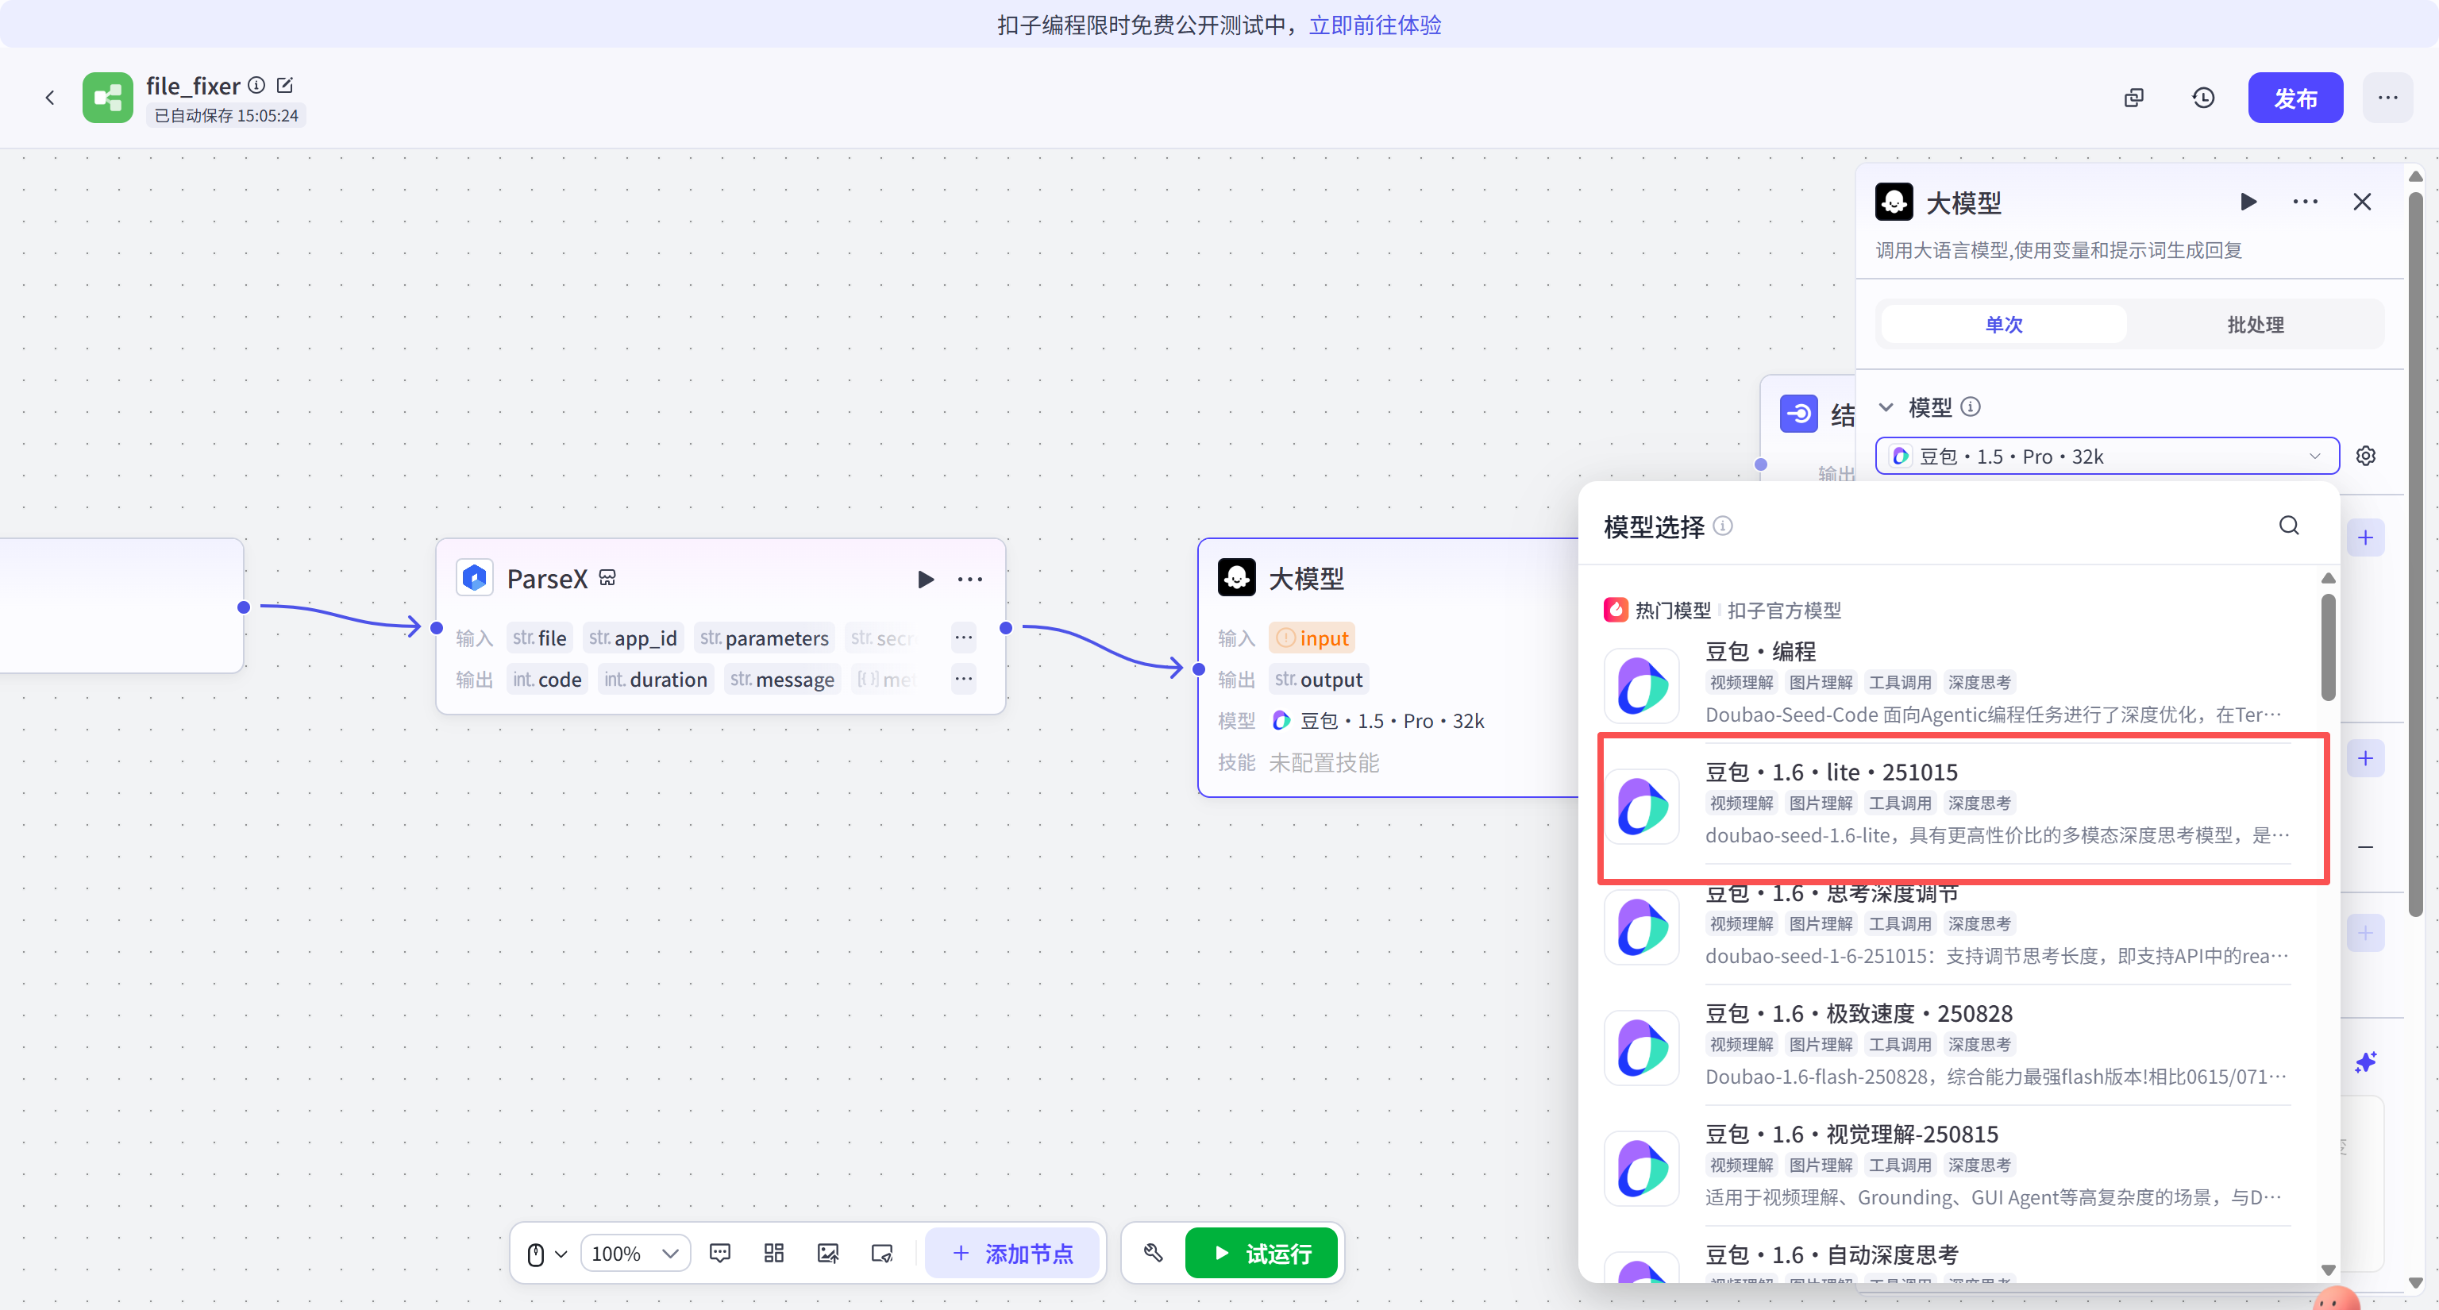Click the comment icon in bottom toolbar
The image size is (2439, 1310).
[719, 1253]
